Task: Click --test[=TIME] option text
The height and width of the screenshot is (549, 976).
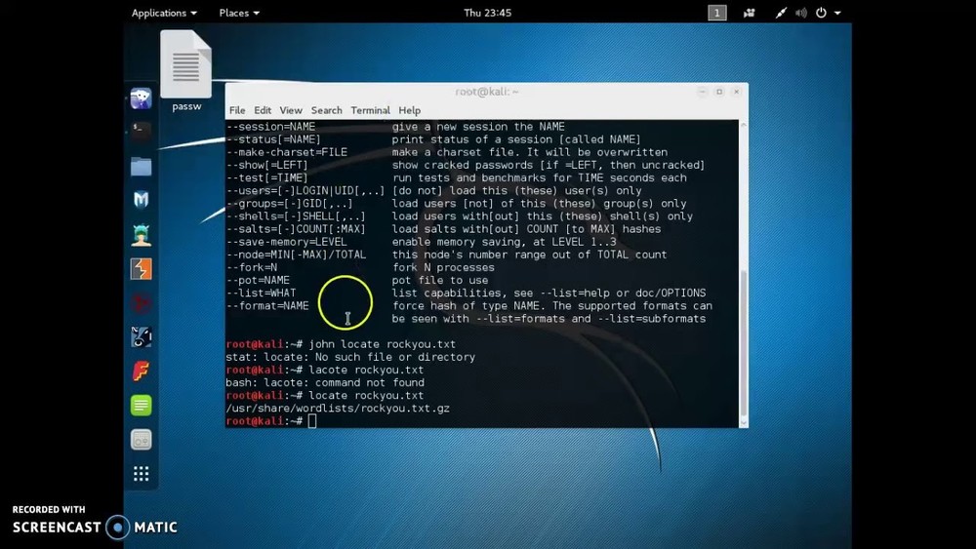Action: click(267, 177)
